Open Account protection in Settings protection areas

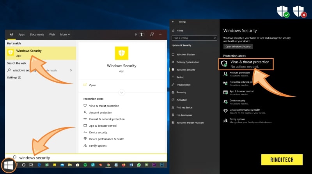coord(237,74)
